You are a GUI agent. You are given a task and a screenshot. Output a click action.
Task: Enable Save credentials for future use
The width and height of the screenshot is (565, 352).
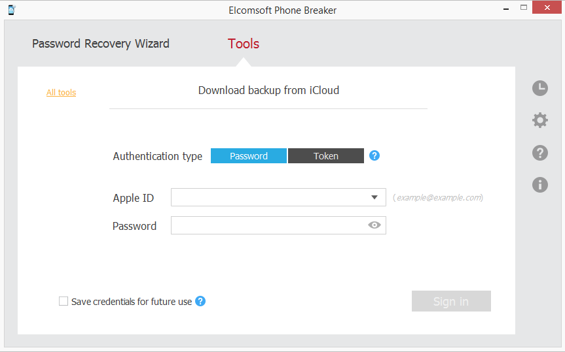click(64, 301)
